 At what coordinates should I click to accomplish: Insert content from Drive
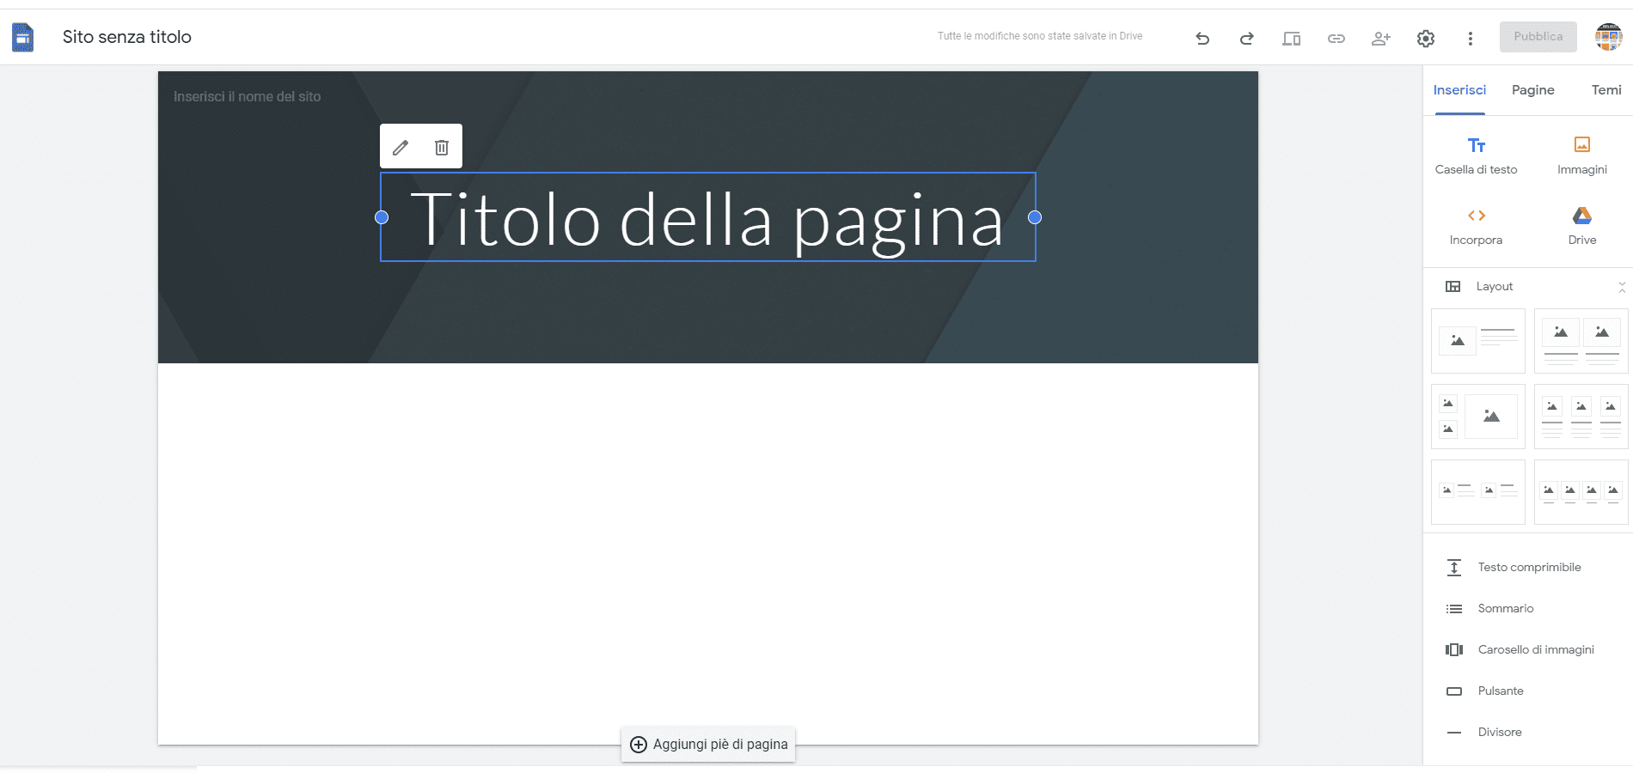(1581, 225)
